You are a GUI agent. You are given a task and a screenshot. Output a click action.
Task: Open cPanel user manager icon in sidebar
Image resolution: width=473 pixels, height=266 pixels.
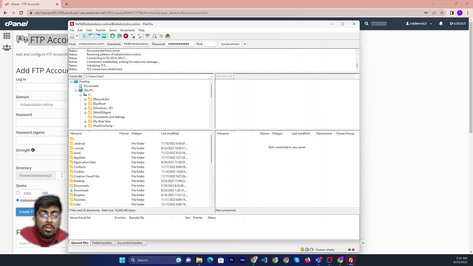tap(7, 48)
